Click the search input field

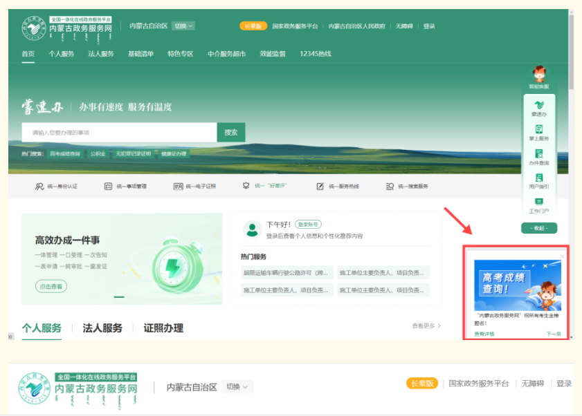(x=119, y=133)
